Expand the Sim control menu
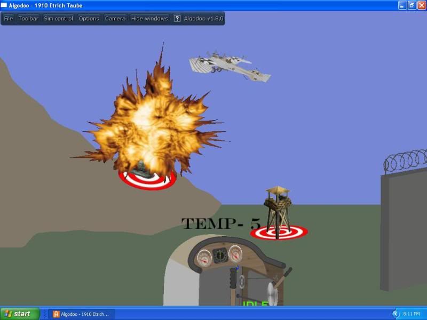Screen dimensions: 427x320 [58, 19]
